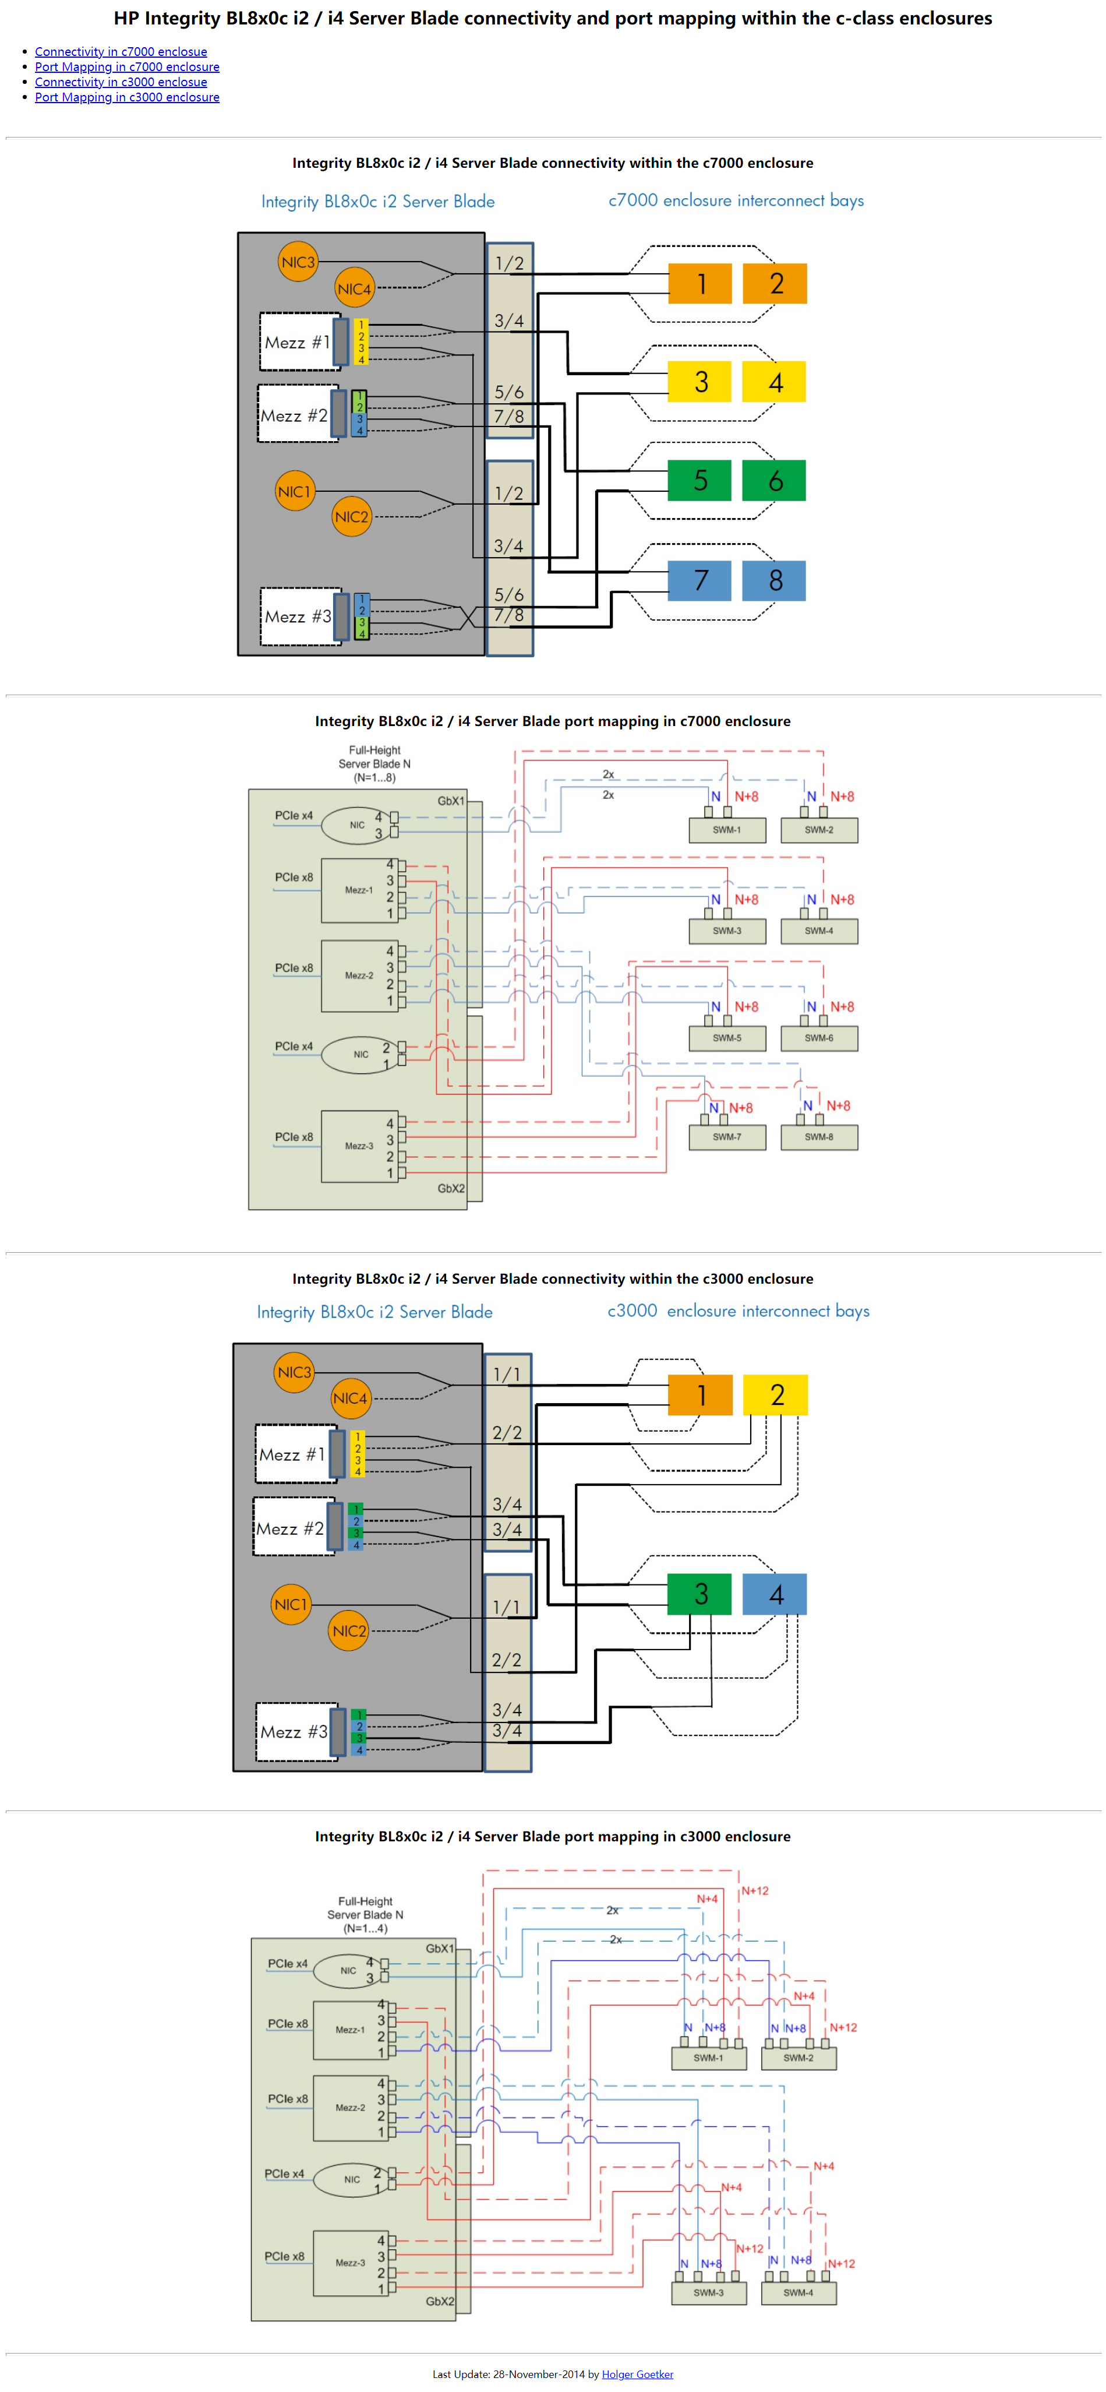
Task: Click yellow bay 2 in c3000 connectivity diagram
Action: click(x=776, y=1395)
